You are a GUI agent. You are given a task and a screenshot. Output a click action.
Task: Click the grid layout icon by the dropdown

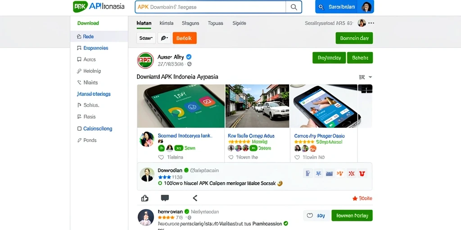coord(362,77)
